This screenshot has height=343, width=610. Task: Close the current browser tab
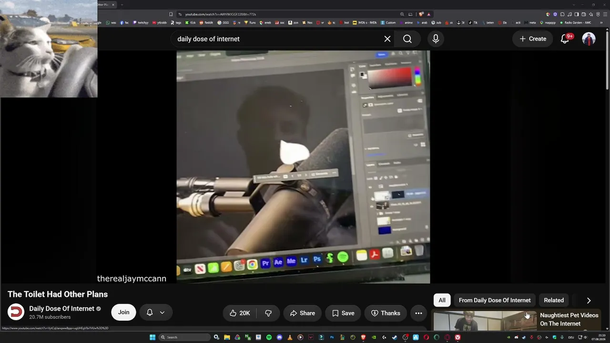tap(113, 5)
